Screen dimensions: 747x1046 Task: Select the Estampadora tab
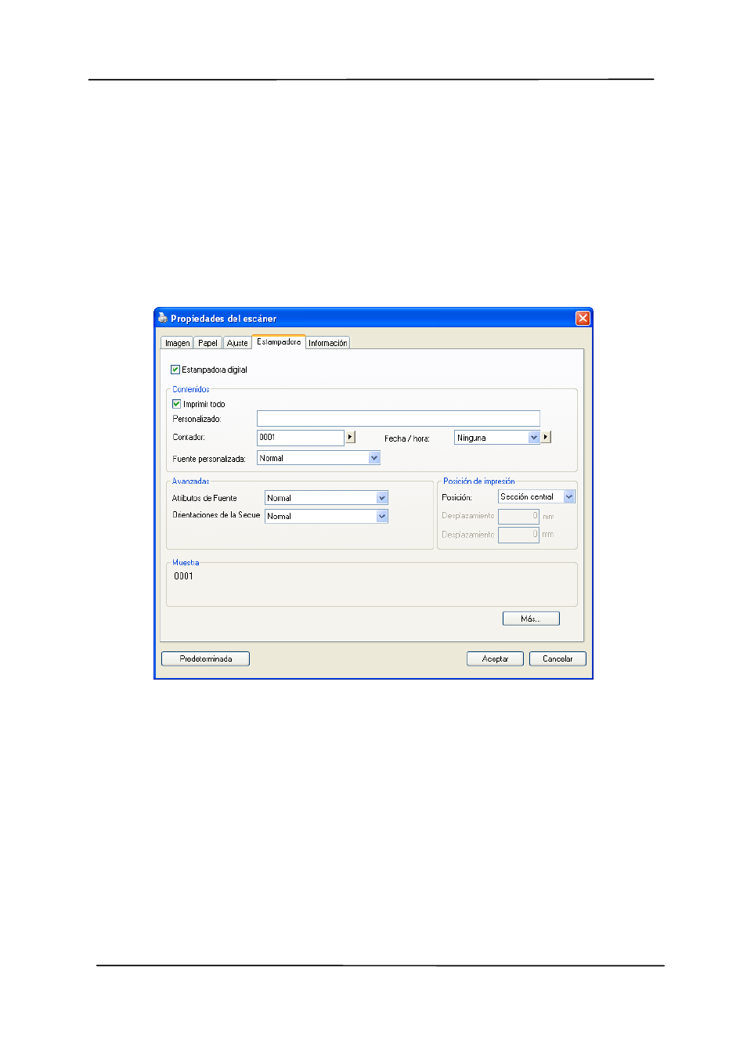click(279, 341)
